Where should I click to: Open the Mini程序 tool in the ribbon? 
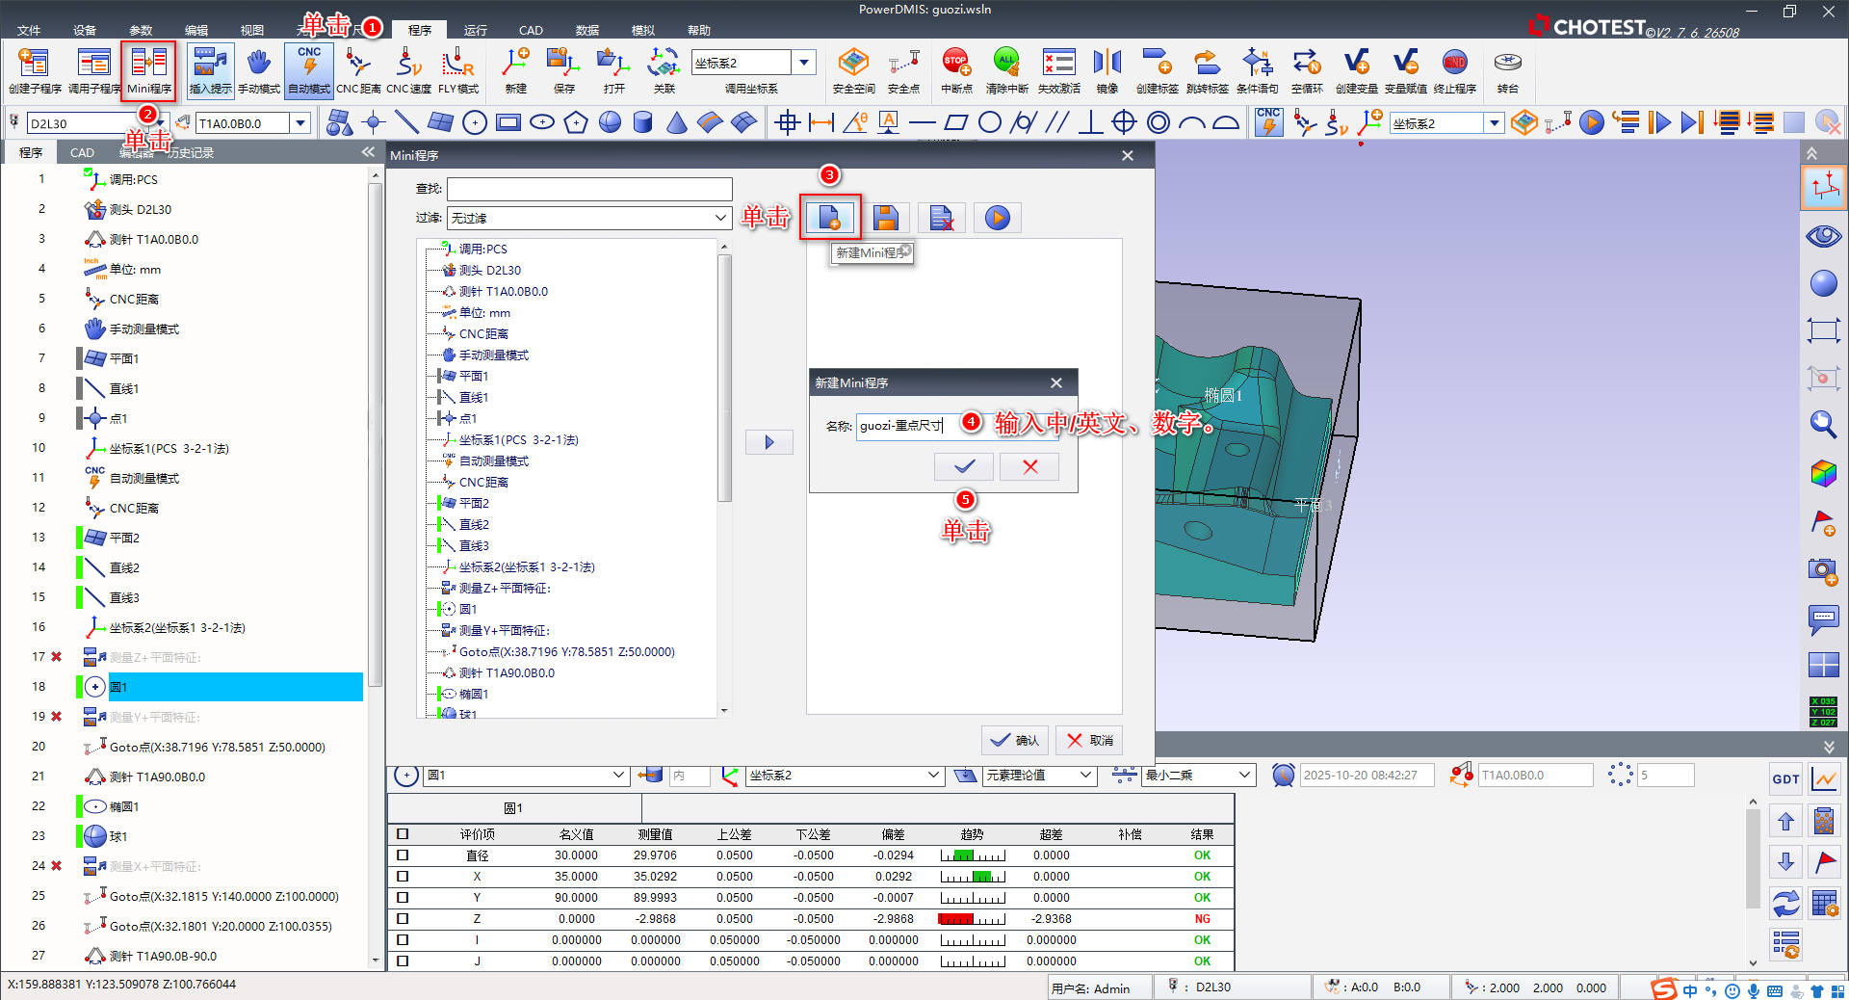tap(149, 70)
